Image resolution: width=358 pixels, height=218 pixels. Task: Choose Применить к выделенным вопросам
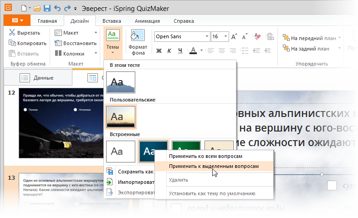coord(214,166)
